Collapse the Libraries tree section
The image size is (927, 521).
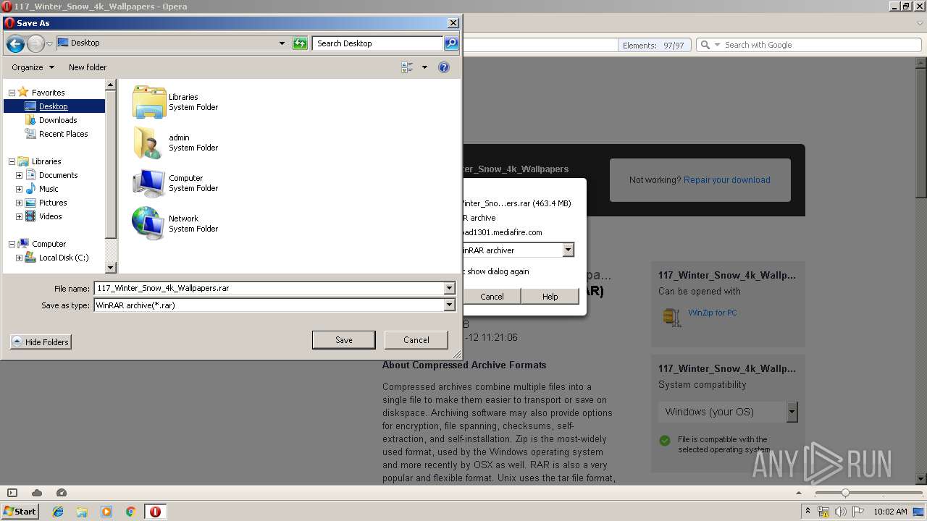12,161
